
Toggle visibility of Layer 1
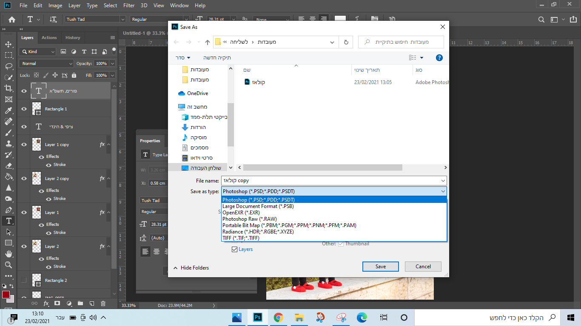pyautogui.click(x=24, y=212)
